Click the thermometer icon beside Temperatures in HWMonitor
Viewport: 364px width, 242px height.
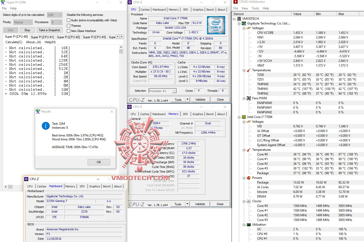[x=248, y=70]
